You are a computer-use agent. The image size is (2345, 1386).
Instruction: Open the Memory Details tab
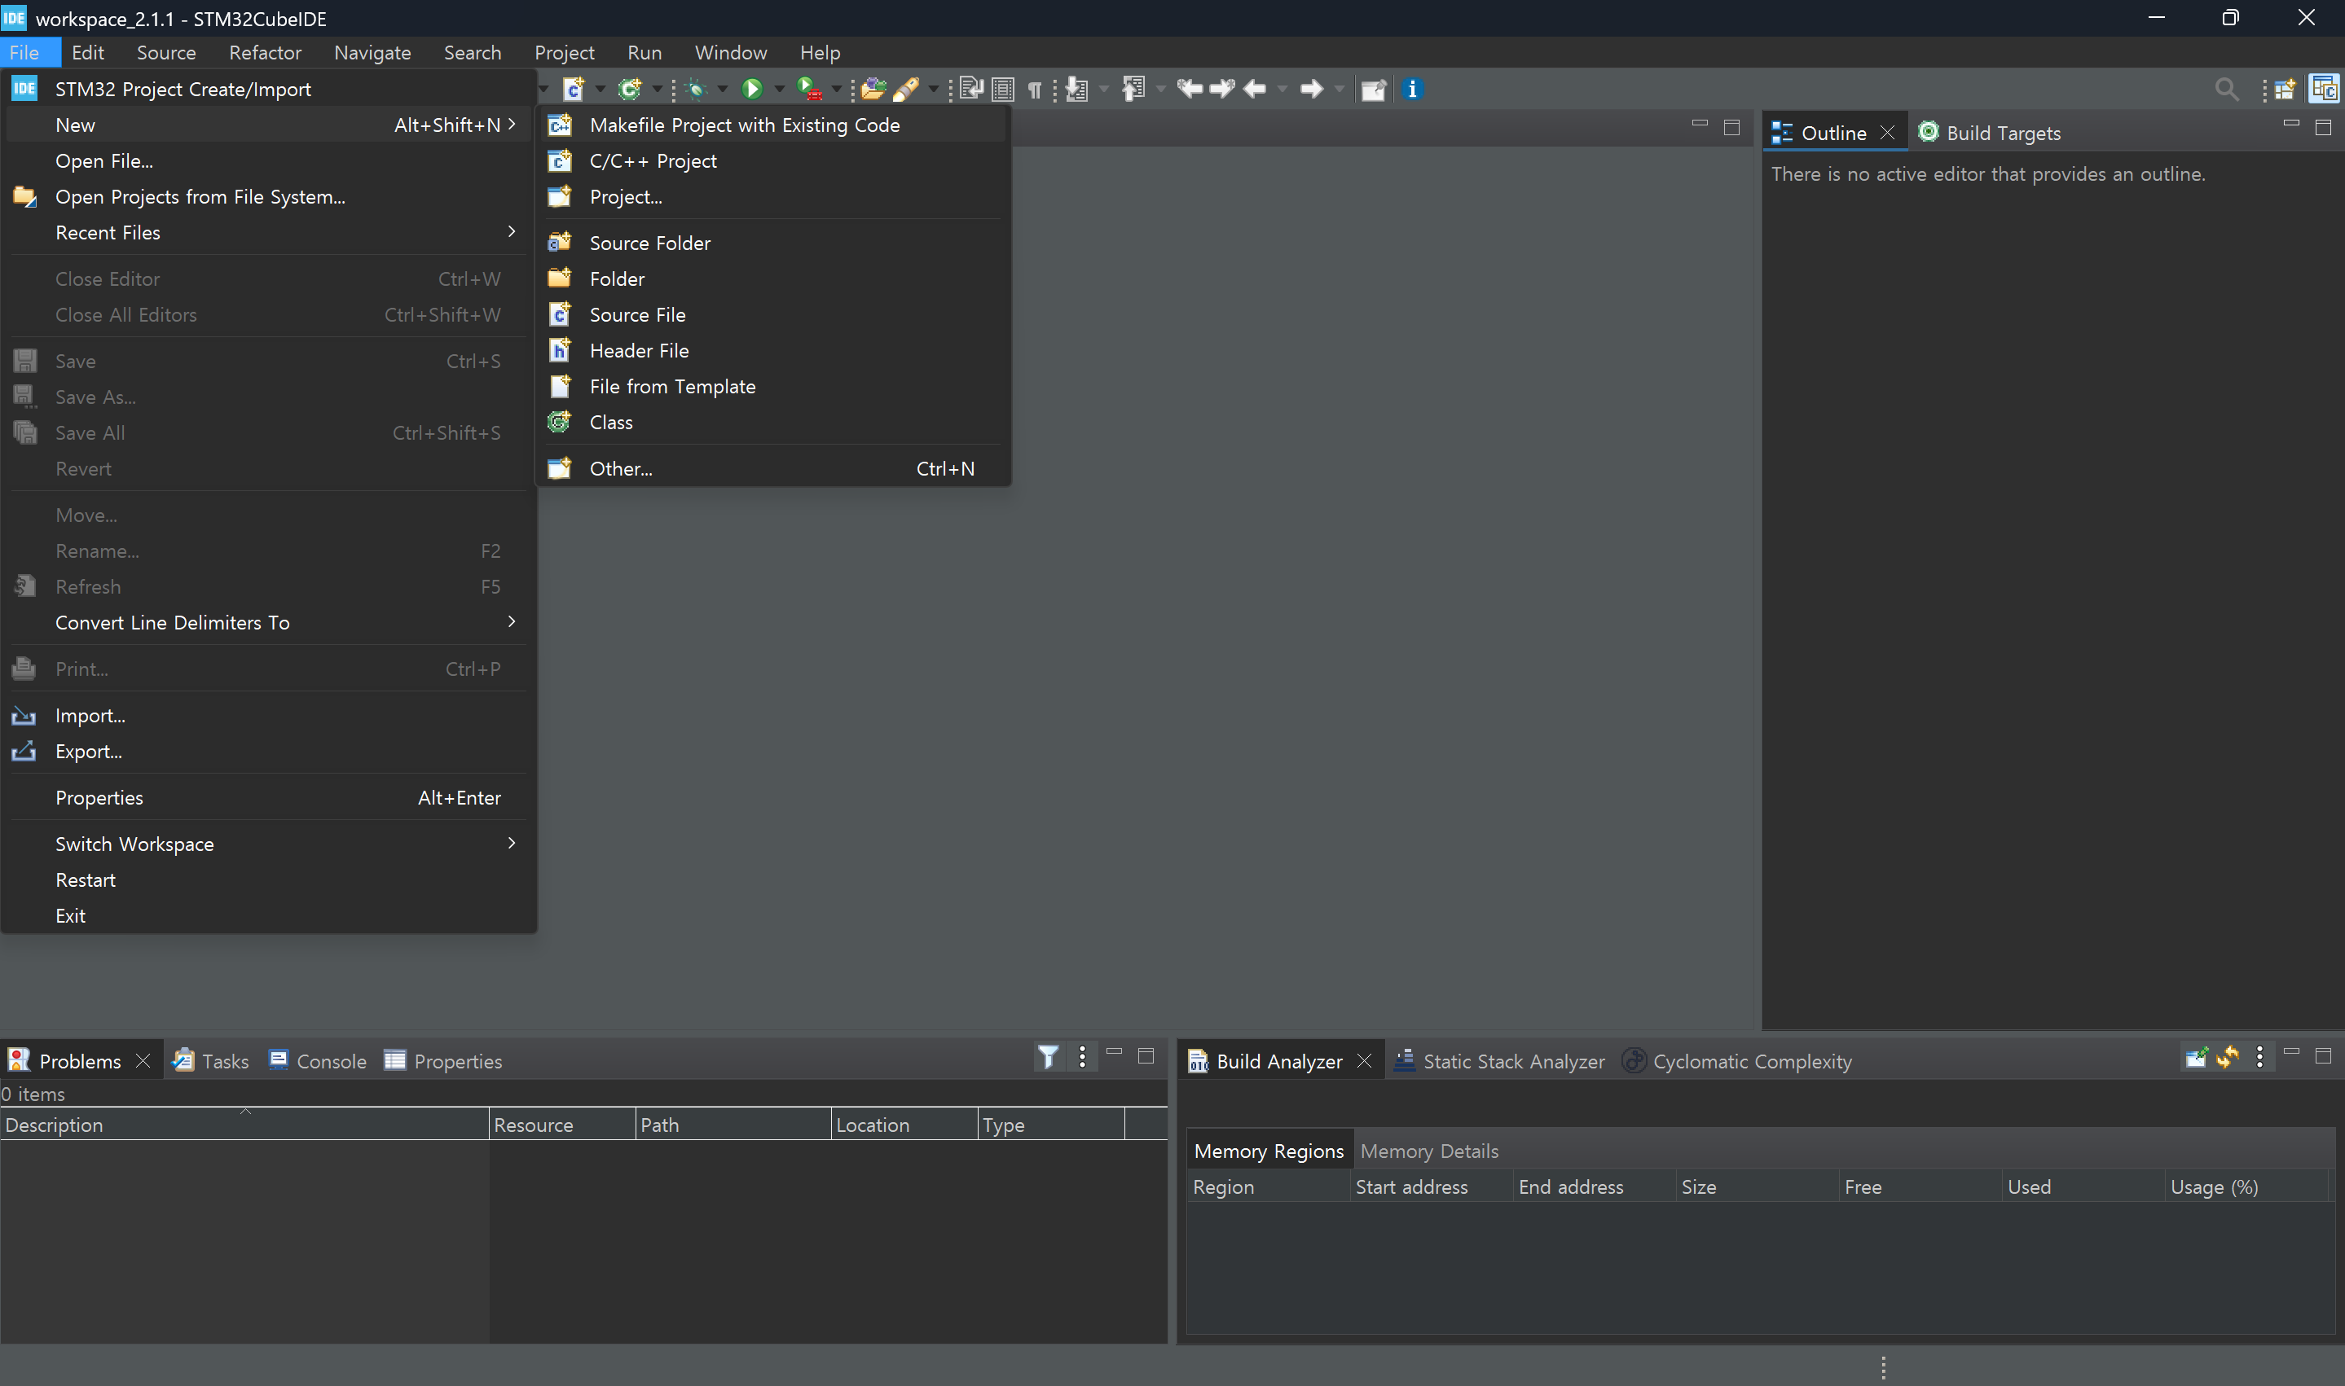tap(1428, 1151)
